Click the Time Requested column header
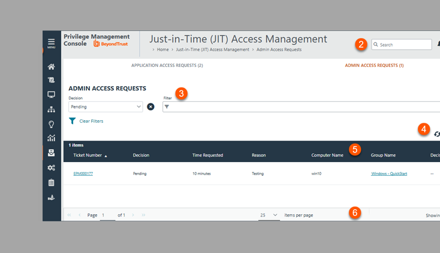440x253 pixels. (207, 155)
